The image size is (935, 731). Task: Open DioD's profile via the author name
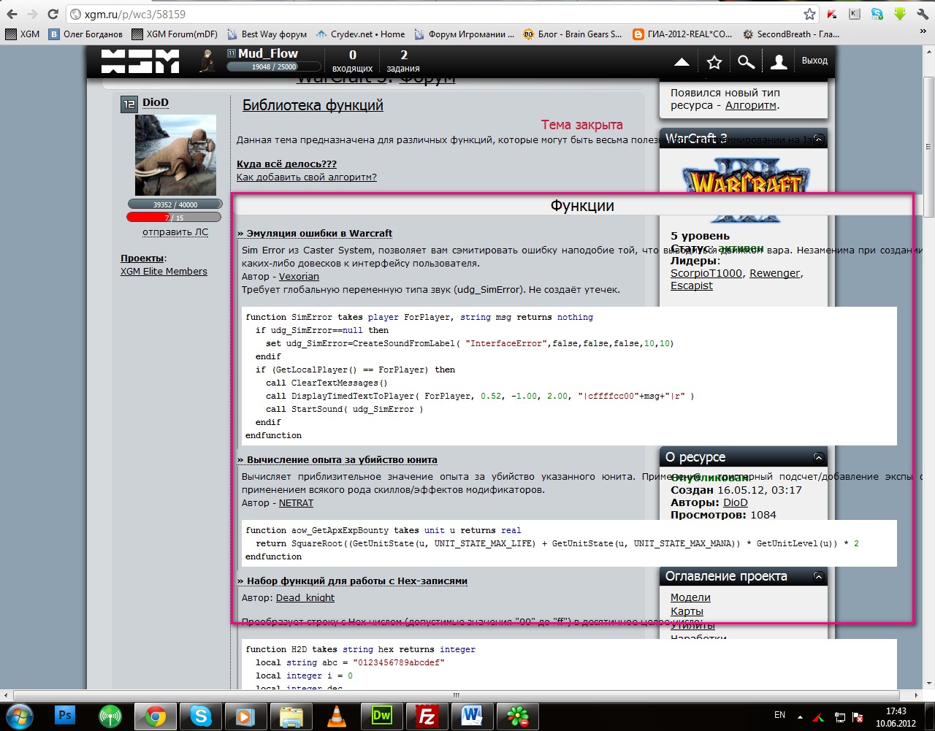click(x=156, y=103)
